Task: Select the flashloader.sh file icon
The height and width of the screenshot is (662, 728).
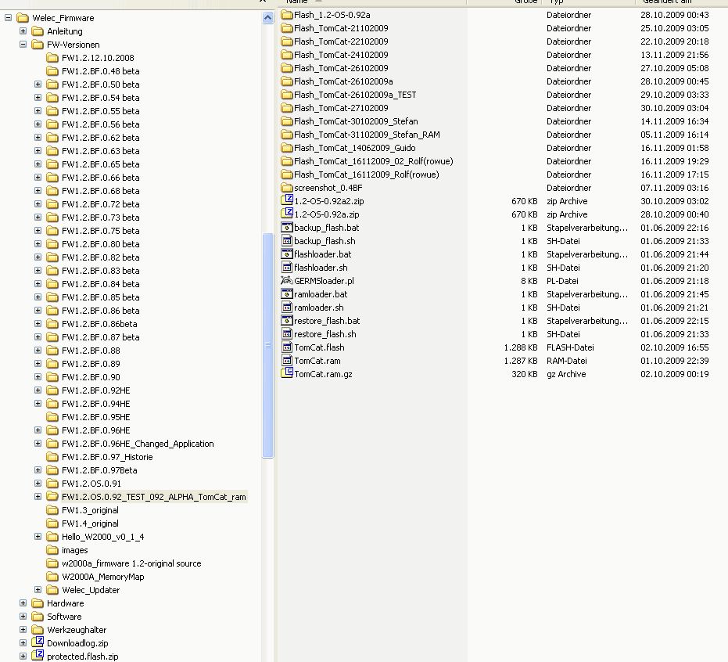Action: click(287, 268)
